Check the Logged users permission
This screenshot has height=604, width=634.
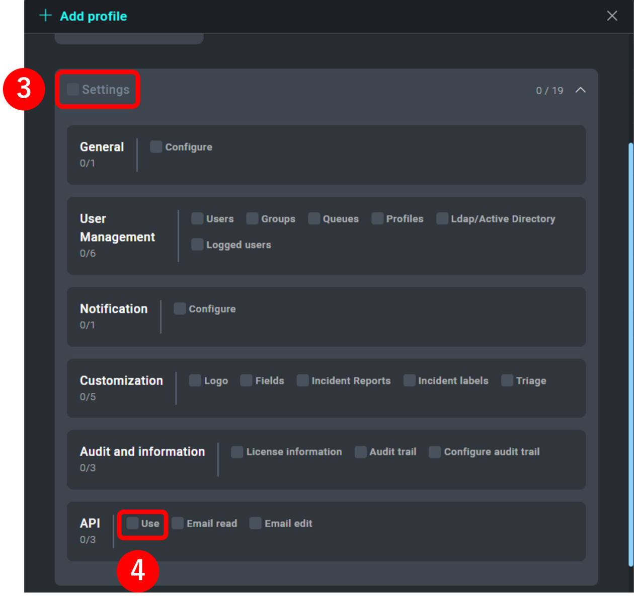(197, 245)
